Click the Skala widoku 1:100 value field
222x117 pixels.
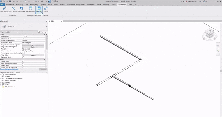33,36
